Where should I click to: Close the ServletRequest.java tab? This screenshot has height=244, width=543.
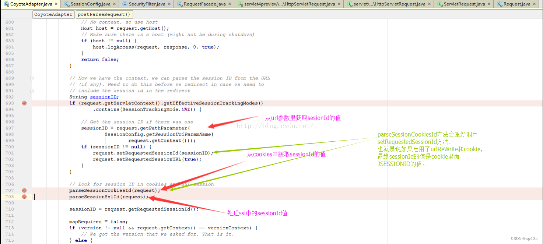[x=489, y=4]
